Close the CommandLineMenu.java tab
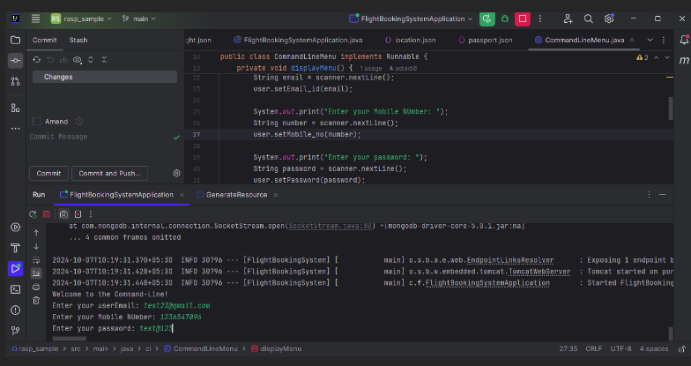This screenshot has width=691, height=366. tap(632, 41)
